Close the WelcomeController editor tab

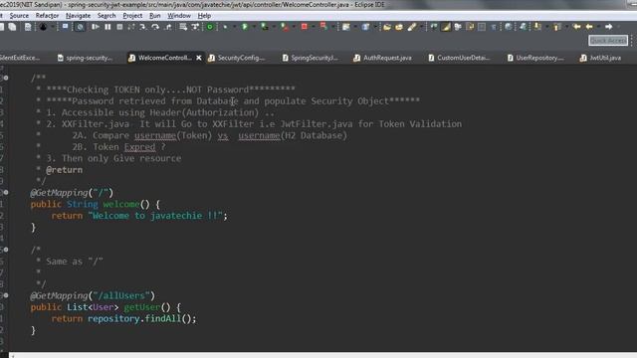tap(199, 58)
